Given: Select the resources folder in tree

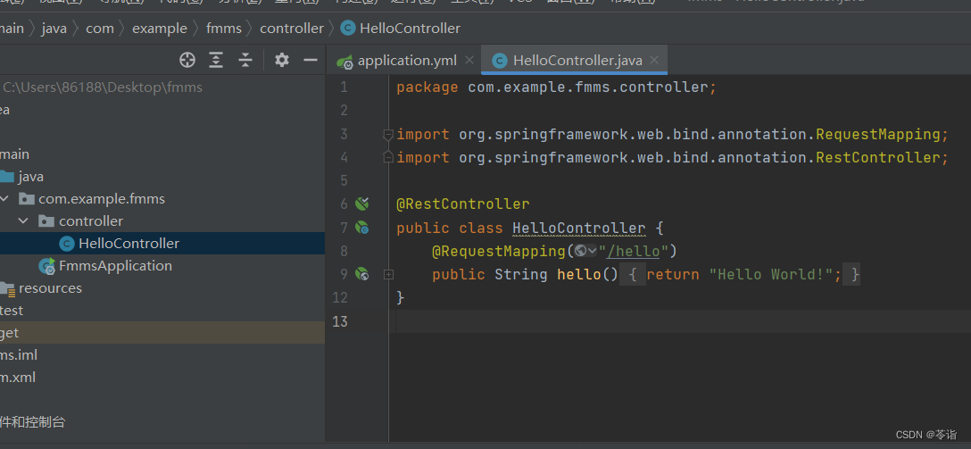Looking at the screenshot, I should point(50,288).
